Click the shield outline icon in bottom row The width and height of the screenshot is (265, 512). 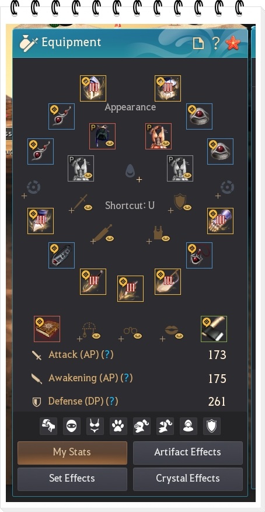211,426
